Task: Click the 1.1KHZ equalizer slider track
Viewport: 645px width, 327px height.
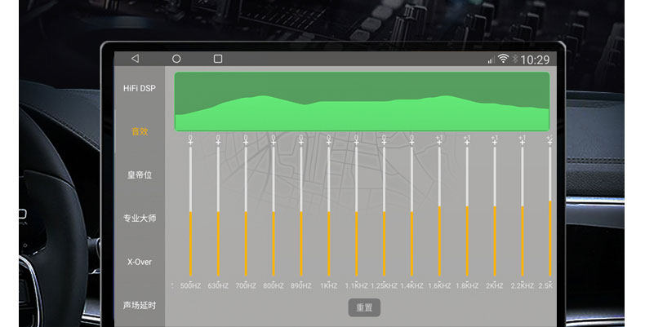Action: 356,211
